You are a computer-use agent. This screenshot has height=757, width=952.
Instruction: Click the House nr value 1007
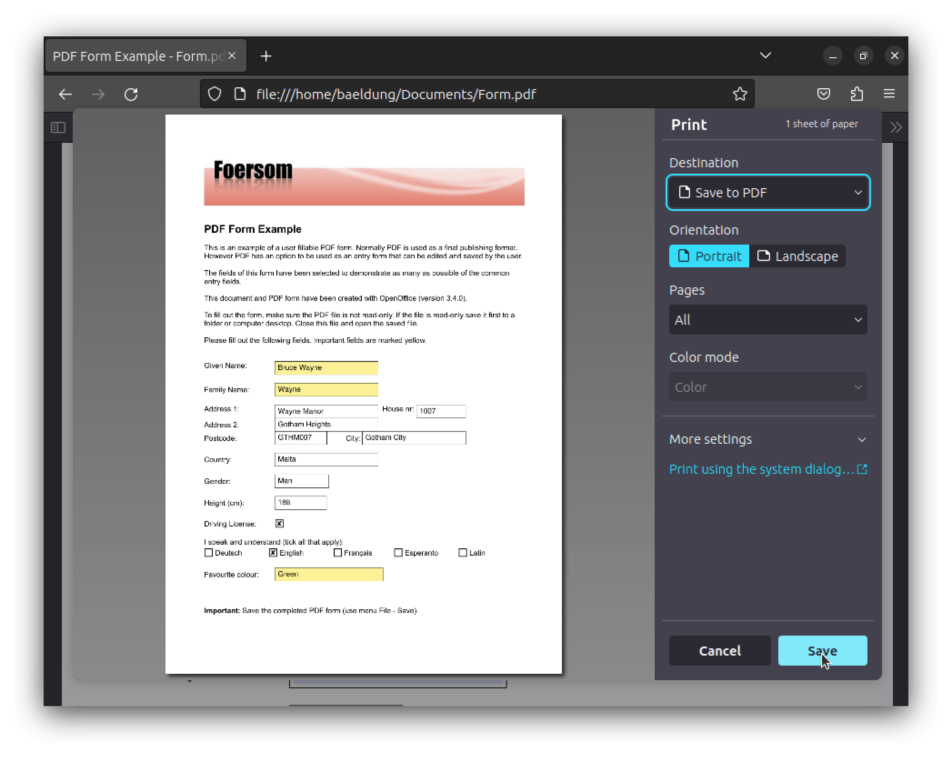[441, 411]
